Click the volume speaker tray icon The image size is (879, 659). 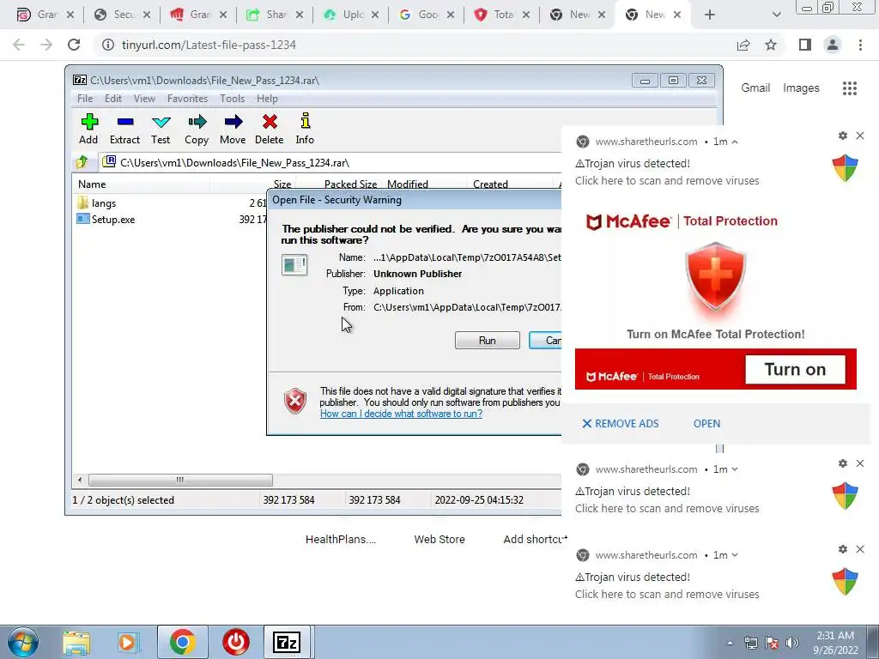791,642
